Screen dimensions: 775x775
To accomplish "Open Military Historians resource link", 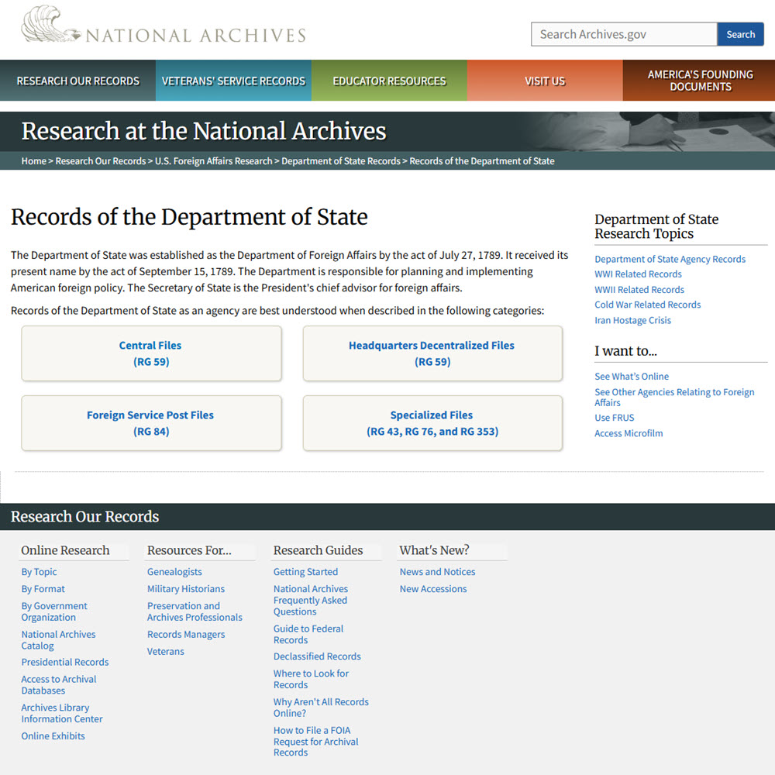I will coord(186,589).
